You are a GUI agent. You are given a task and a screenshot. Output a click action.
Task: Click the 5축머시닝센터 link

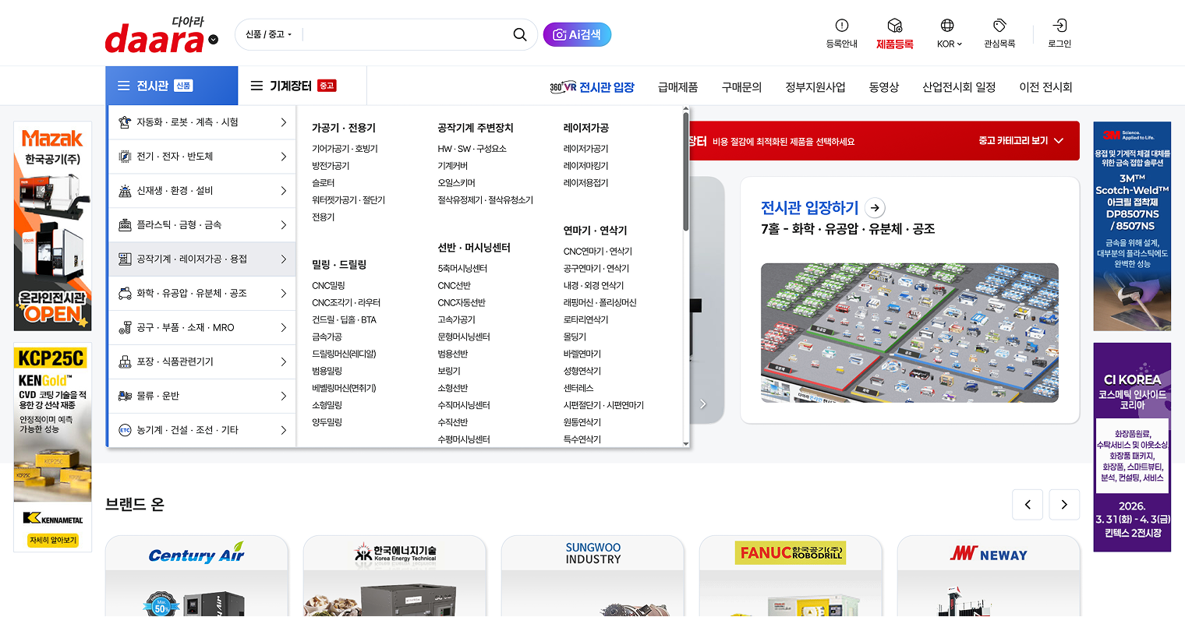462,269
